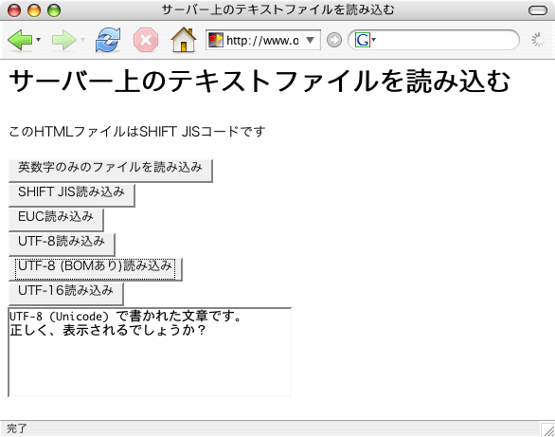Open the Back history dropdown arrow

(x=38, y=40)
